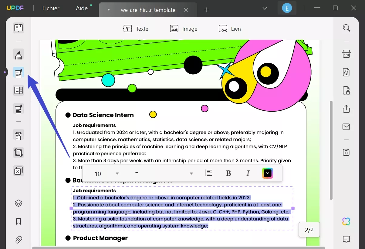Image resolution: width=365 pixels, height=249 pixels.
Task: Share the document via export icon
Action: 346,109
